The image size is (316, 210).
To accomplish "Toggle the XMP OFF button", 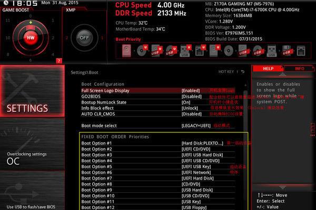I will [84, 38].
